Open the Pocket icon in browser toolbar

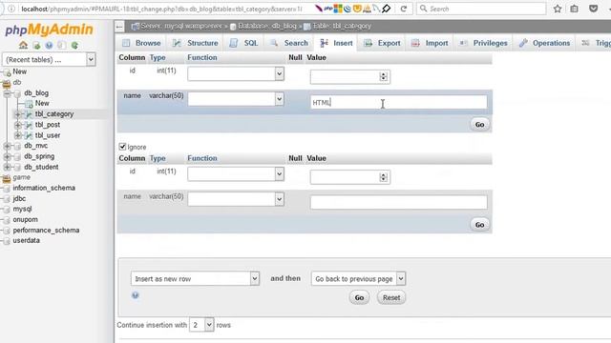point(593,9)
